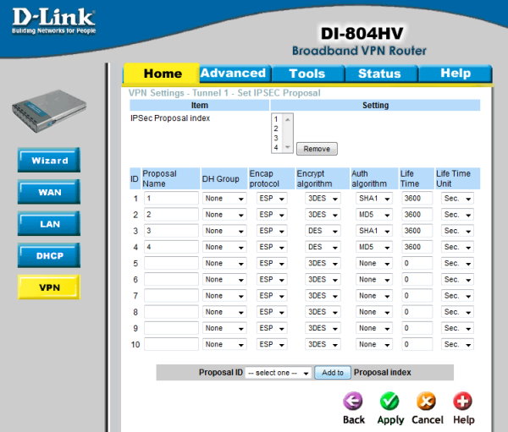Click Life Time field 3600 in row 3
This screenshot has width=508, height=432.
[x=417, y=231]
